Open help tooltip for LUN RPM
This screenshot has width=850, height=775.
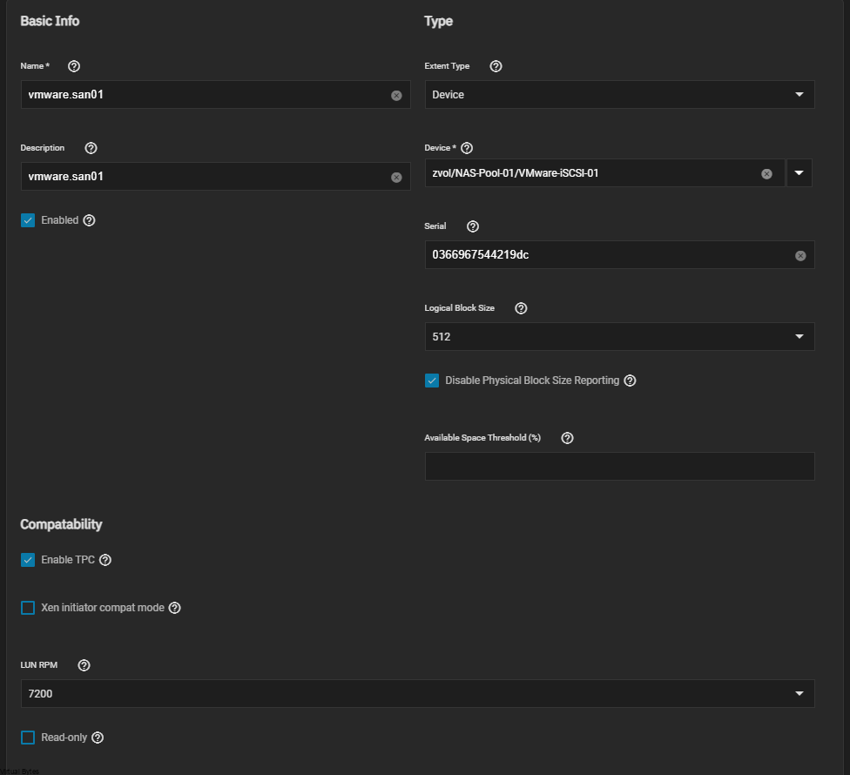point(84,665)
